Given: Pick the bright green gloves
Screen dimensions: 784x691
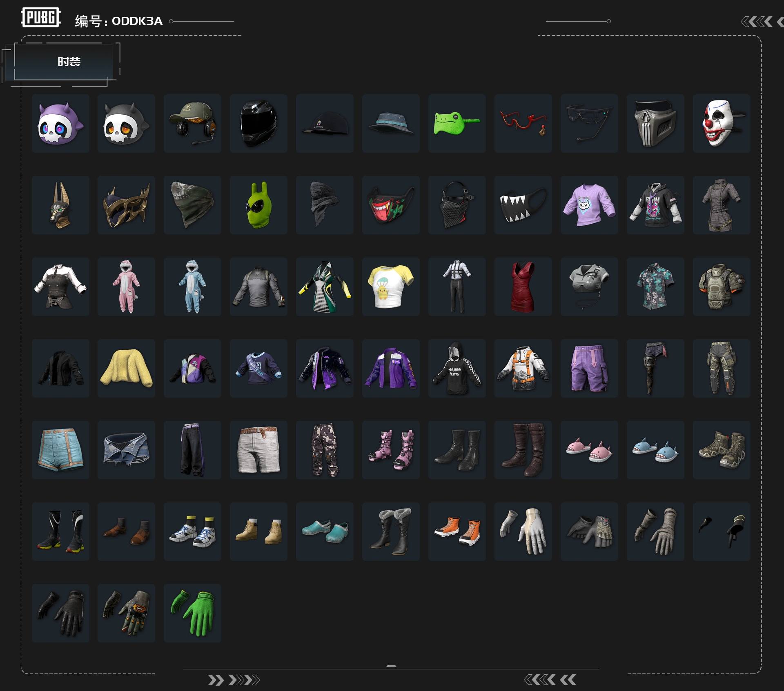Looking at the screenshot, I should [192, 613].
